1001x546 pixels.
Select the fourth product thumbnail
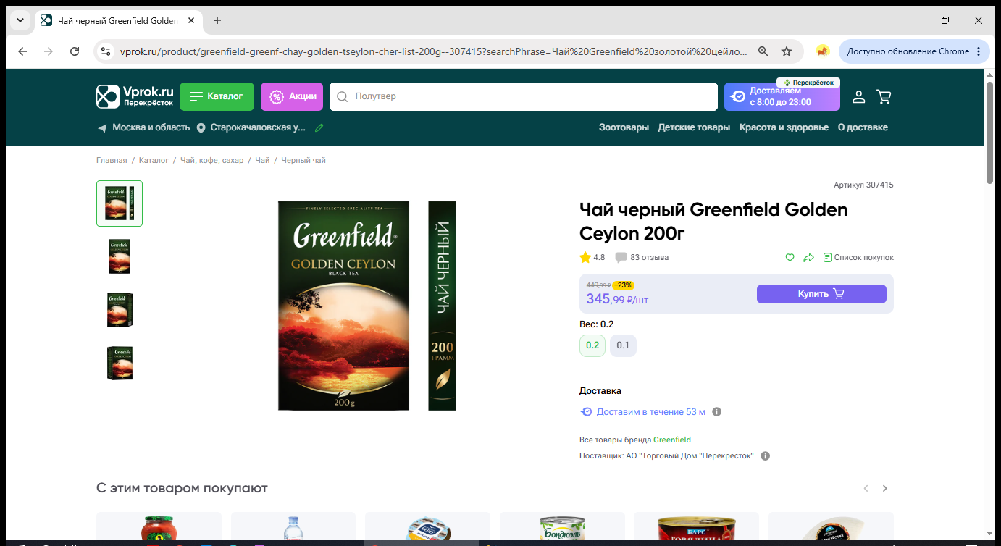(120, 364)
